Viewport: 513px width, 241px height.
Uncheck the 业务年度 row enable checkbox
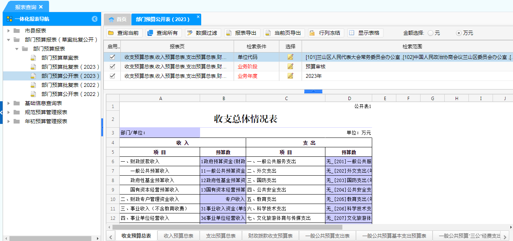click(x=112, y=76)
